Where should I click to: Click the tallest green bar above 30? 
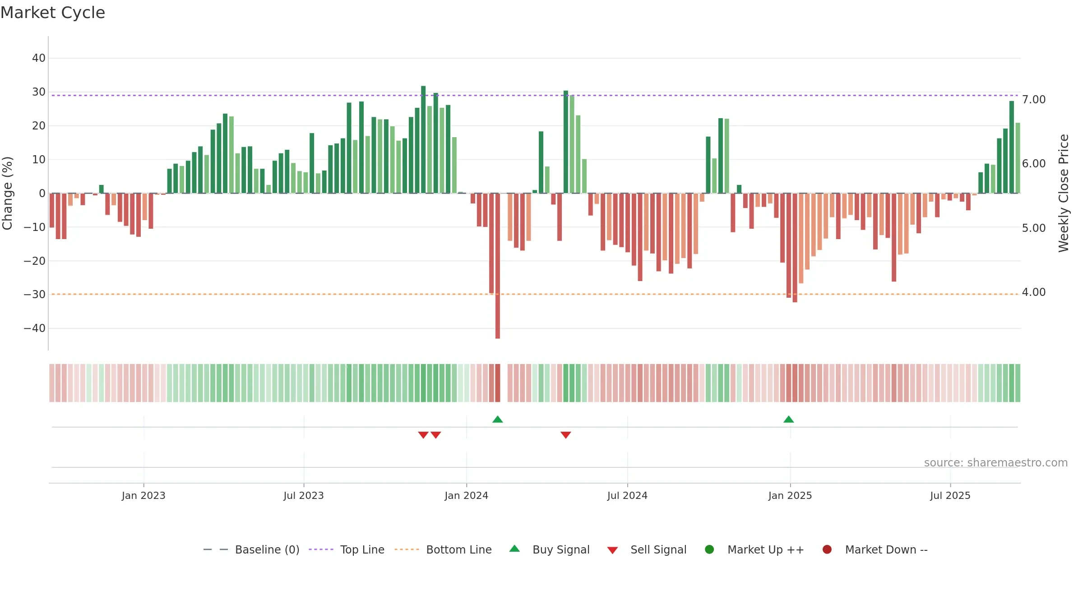tap(423, 139)
